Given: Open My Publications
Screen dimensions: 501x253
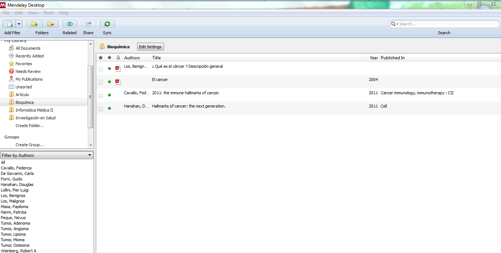Looking at the screenshot, I should pyautogui.click(x=29, y=79).
